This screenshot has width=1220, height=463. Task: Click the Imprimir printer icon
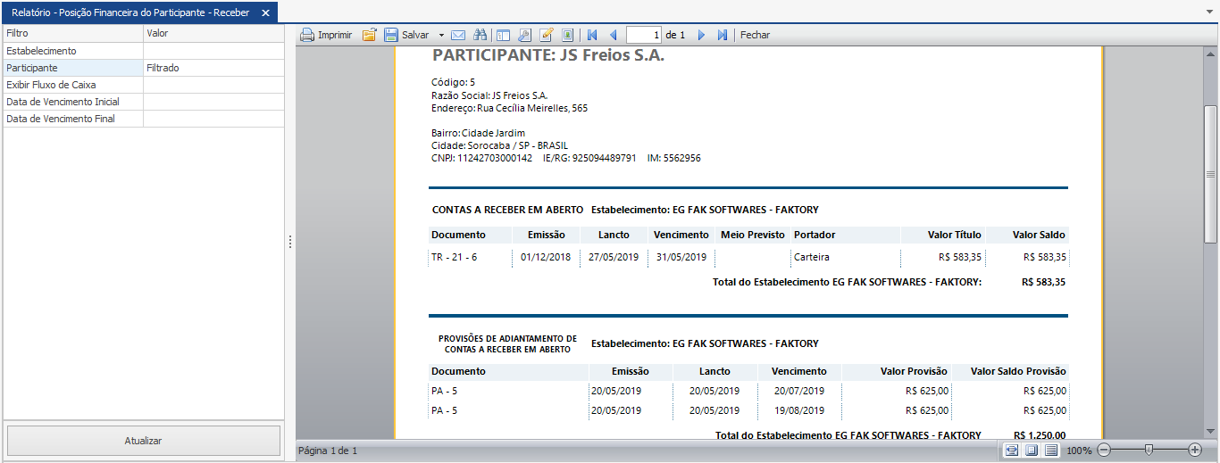pos(307,35)
